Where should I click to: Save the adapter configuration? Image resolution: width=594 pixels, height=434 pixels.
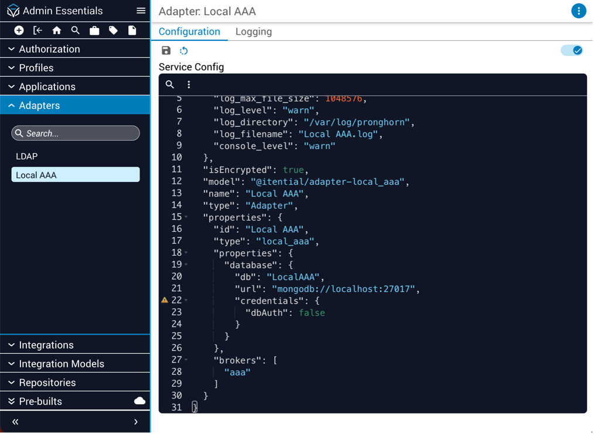tap(166, 51)
